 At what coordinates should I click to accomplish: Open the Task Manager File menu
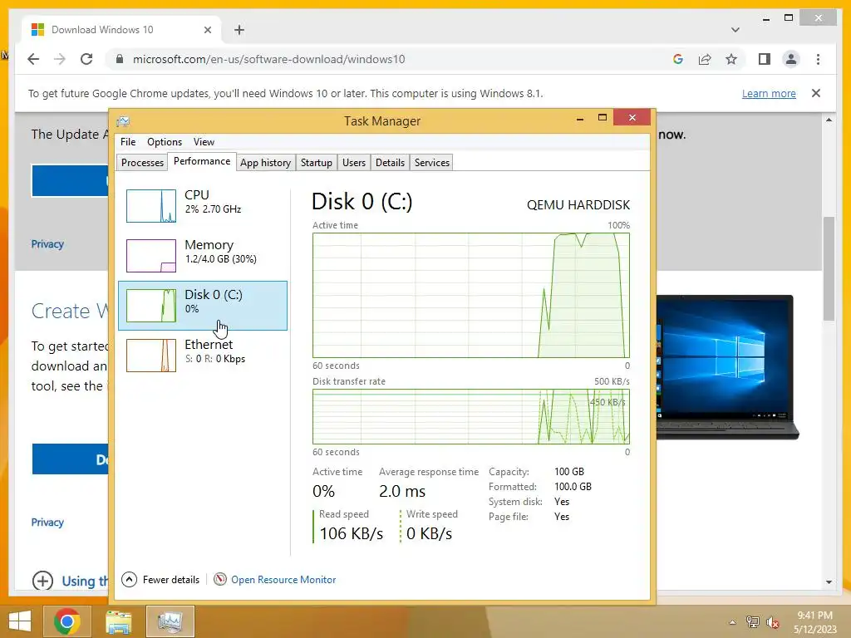click(x=128, y=141)
